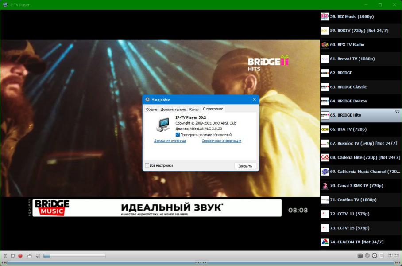The width and height of the screenshot is (402, 266).
Task: Open the "Домашняя страница" link
Action: 170,141
